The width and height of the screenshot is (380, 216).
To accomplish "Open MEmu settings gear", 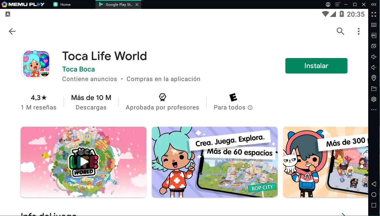I will 374,99.
